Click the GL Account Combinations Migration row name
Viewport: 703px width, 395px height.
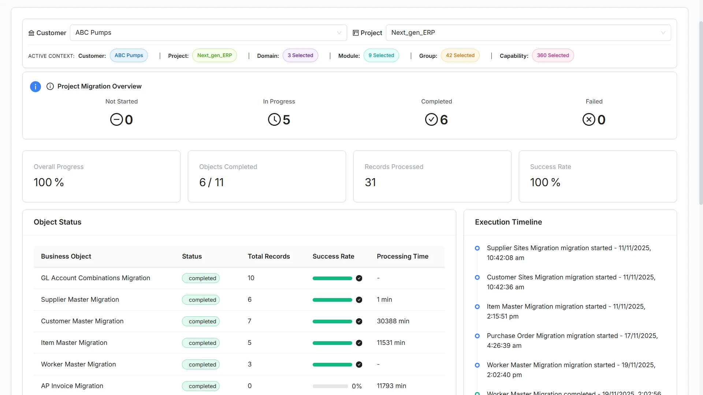click(x=96, y=278)
